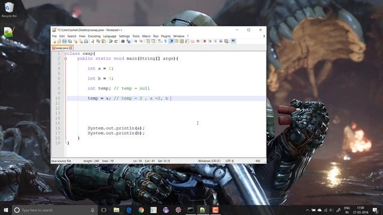Create a new file with the New toolbar icon
Viewport: 383px width, 215px height.
click(x=54, y=41)
